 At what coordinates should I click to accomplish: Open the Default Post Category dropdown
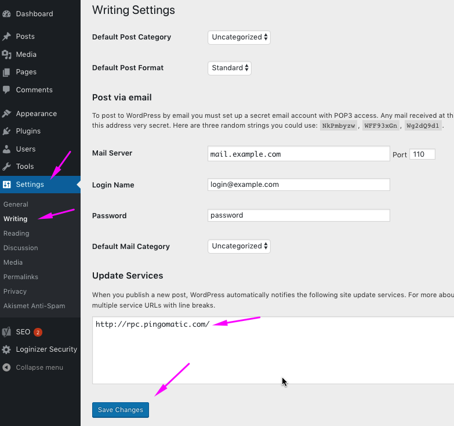point(239,37)
